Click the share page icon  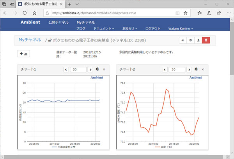pyautogui.click(x=219, y=13)
